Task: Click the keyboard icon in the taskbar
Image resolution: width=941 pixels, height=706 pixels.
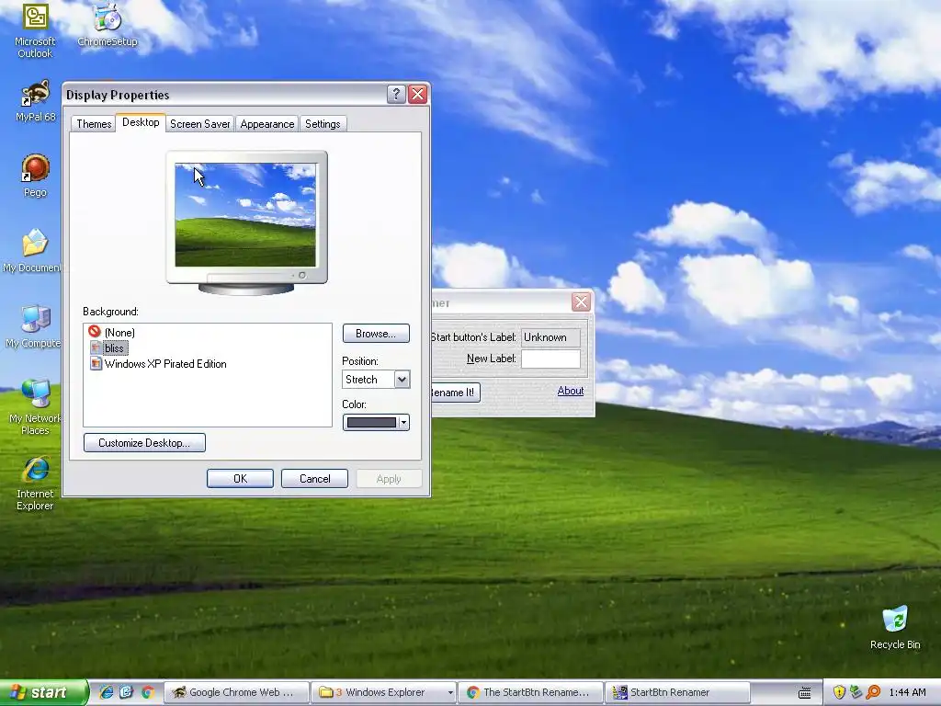Action: (x=805, y=693)
